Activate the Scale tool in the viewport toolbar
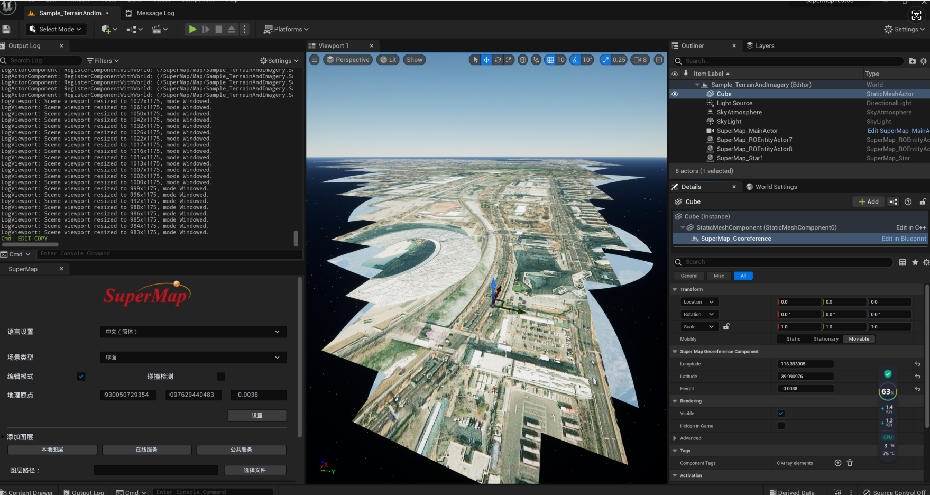930x495 pixels. coord(509,60)
